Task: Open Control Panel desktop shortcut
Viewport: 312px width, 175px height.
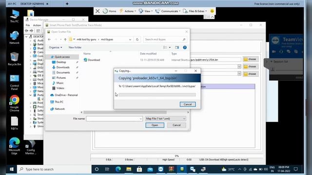Action: pos(14,83)
